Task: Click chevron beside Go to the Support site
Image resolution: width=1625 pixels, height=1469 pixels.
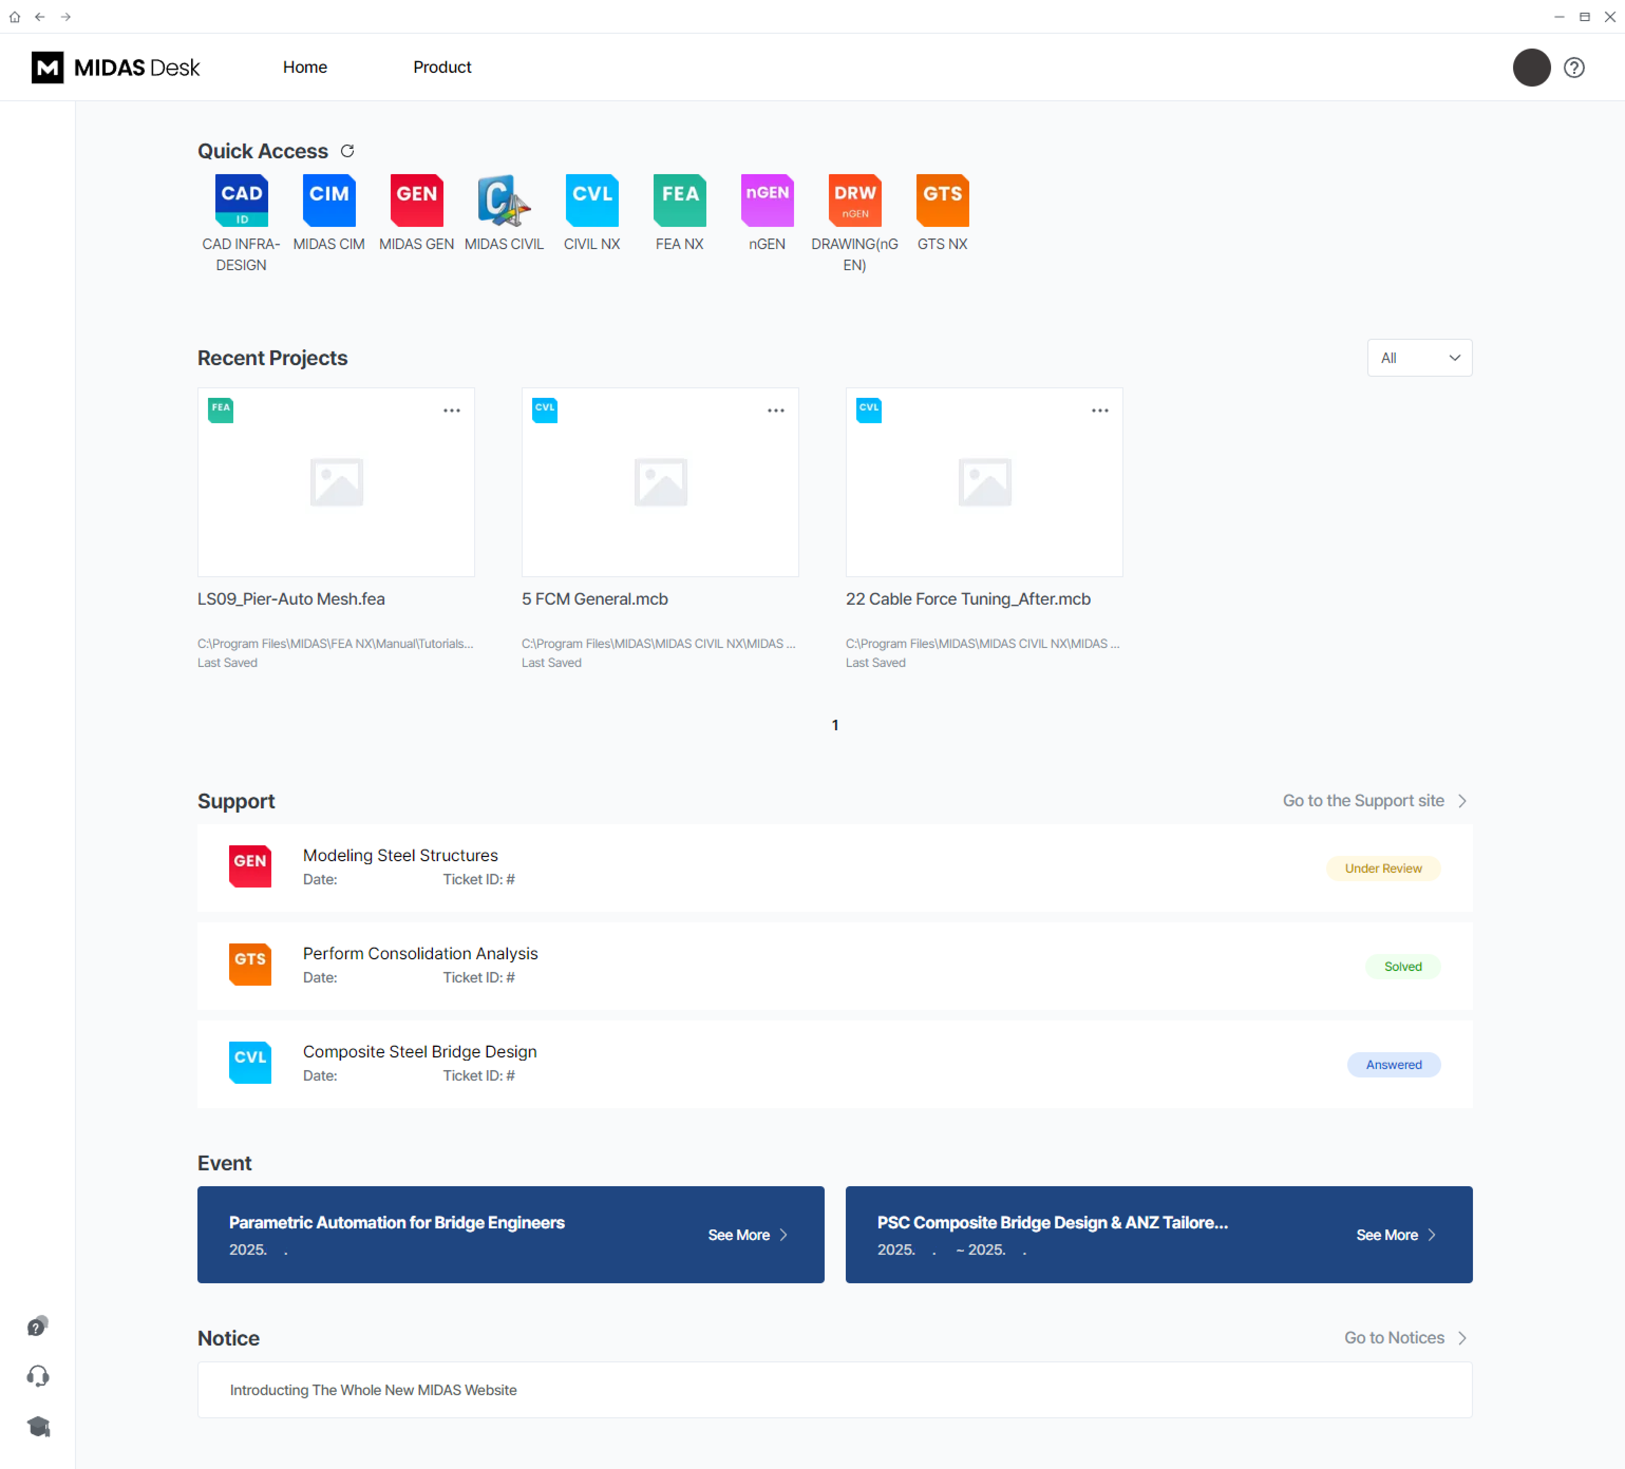Action: point(1462,801)
